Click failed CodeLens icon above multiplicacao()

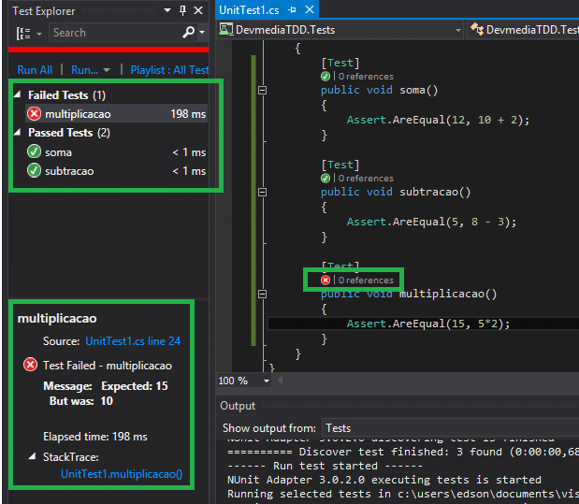pos(326,281)
